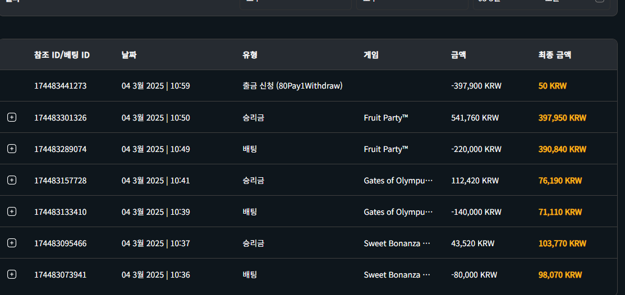Click the 최종 금액 column header
The height and width of the screenshot is (295, 625).
point(554,55)
